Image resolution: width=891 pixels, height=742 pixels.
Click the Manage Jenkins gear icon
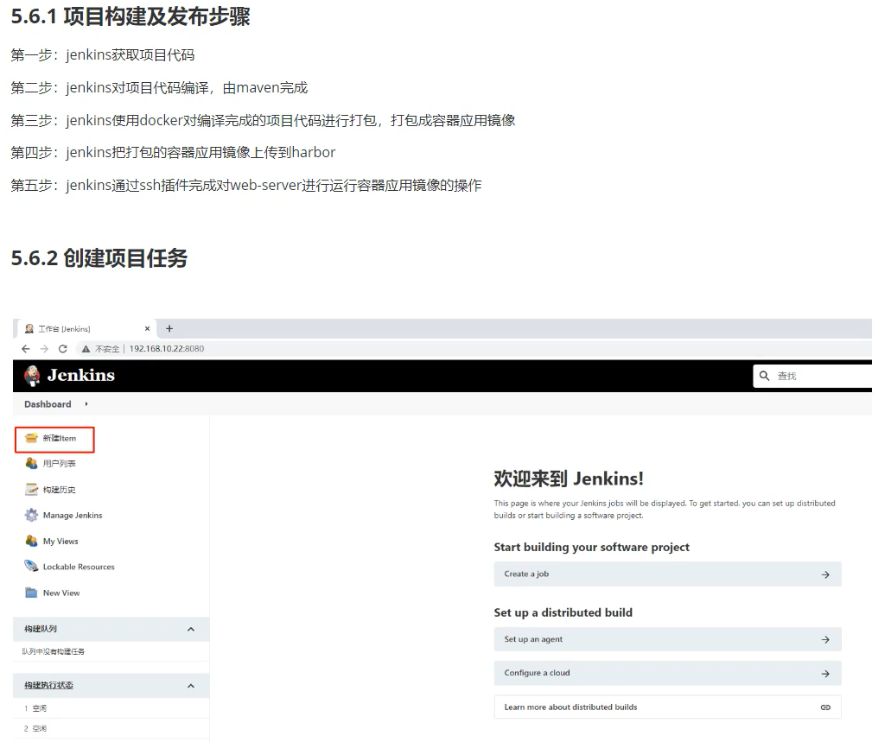[31, 516]
